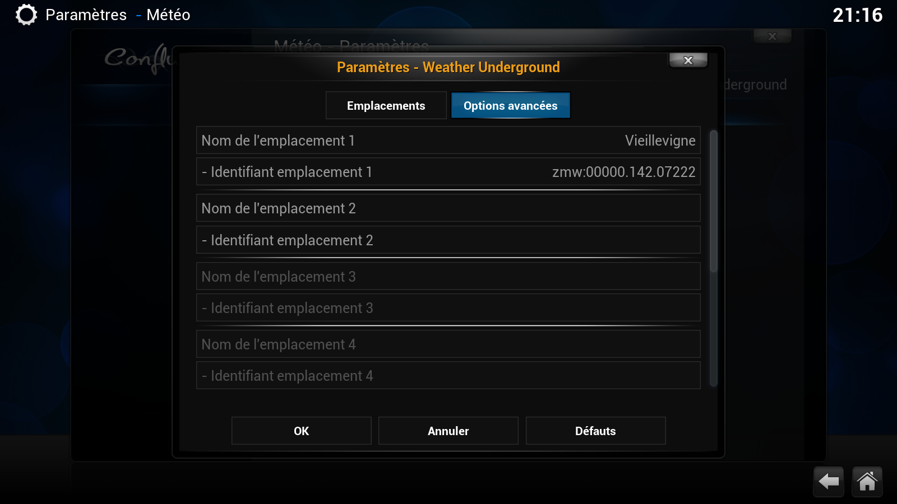
Task: Select Nom de l'emplacement 2 field
Action: pos(448,208)
